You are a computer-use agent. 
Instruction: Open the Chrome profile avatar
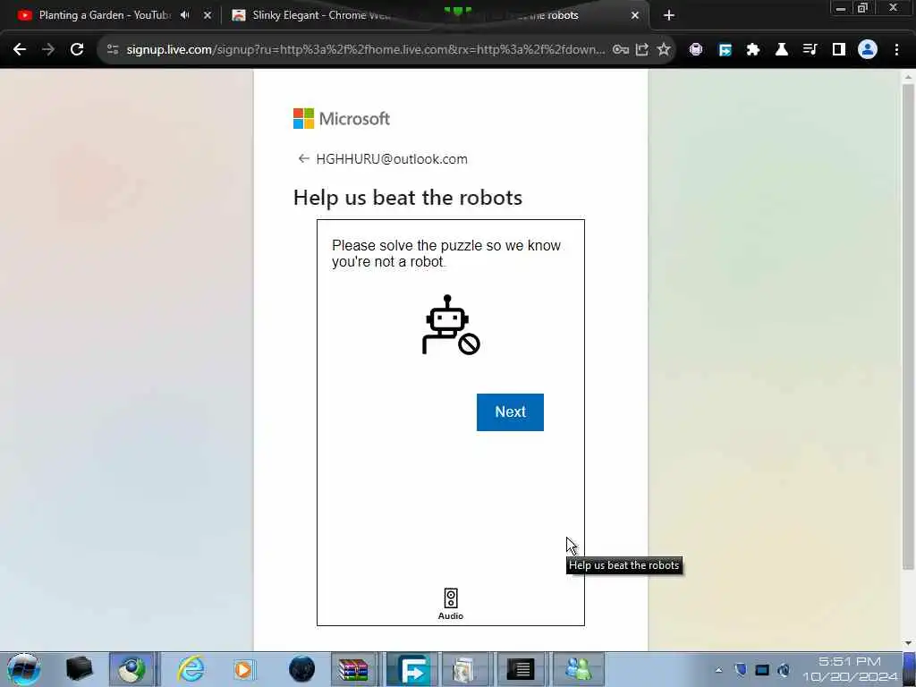coord(868,50)
